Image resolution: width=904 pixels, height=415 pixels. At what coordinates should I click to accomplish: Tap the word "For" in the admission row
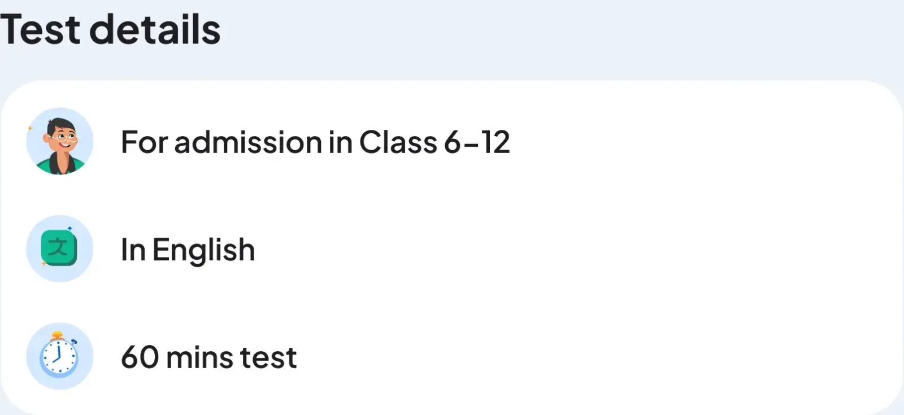(x=144, y=142)
